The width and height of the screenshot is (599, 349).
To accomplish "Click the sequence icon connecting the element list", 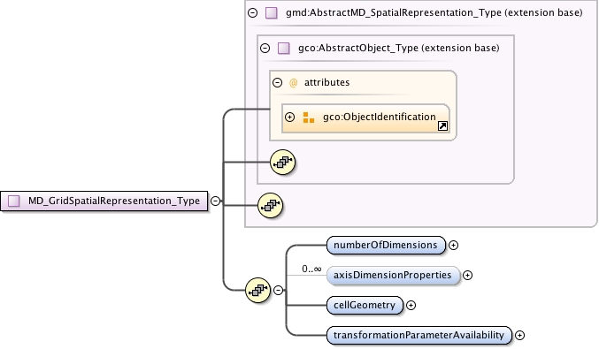I will (x=257, y=291).
